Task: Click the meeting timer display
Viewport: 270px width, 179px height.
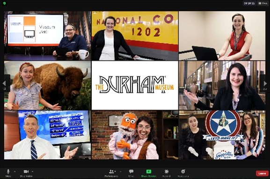Action: pos(249,3)
